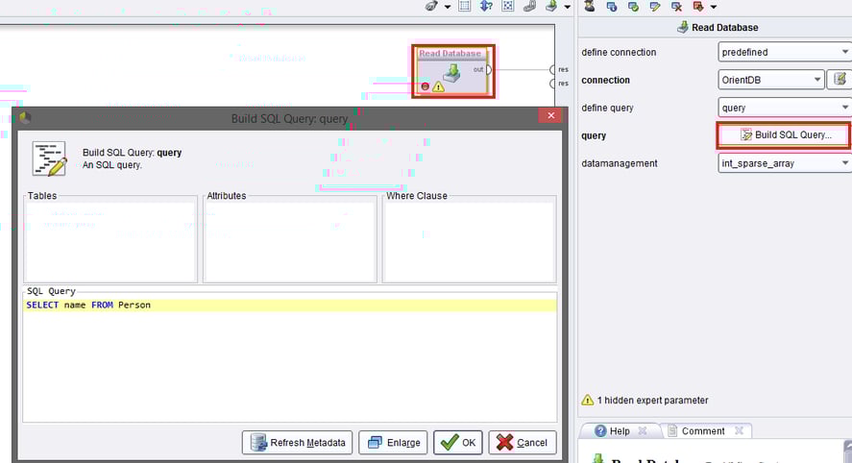This screenshot has height=463, width=852.
Task: Click the auto-wire connections icon in process toolbar
Action: [431, 6]
